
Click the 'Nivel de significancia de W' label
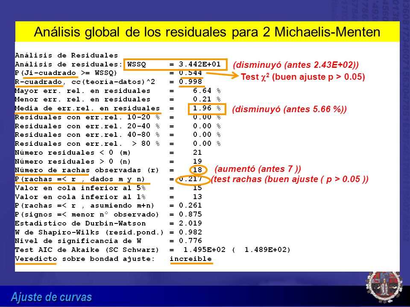78,240
